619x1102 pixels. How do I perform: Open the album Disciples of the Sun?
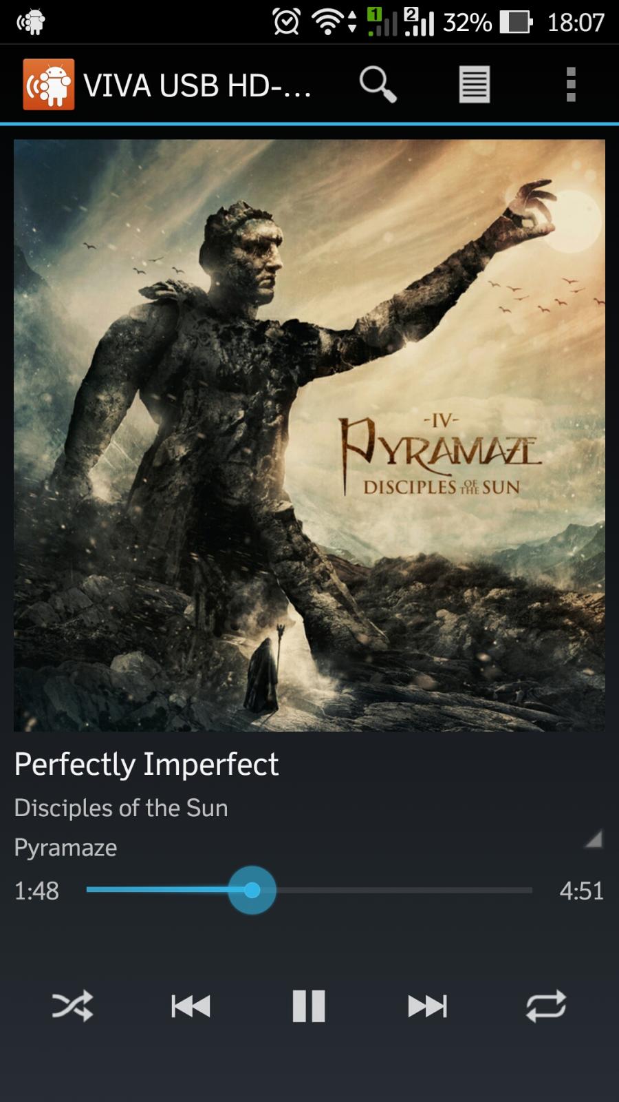pos(121,808)
